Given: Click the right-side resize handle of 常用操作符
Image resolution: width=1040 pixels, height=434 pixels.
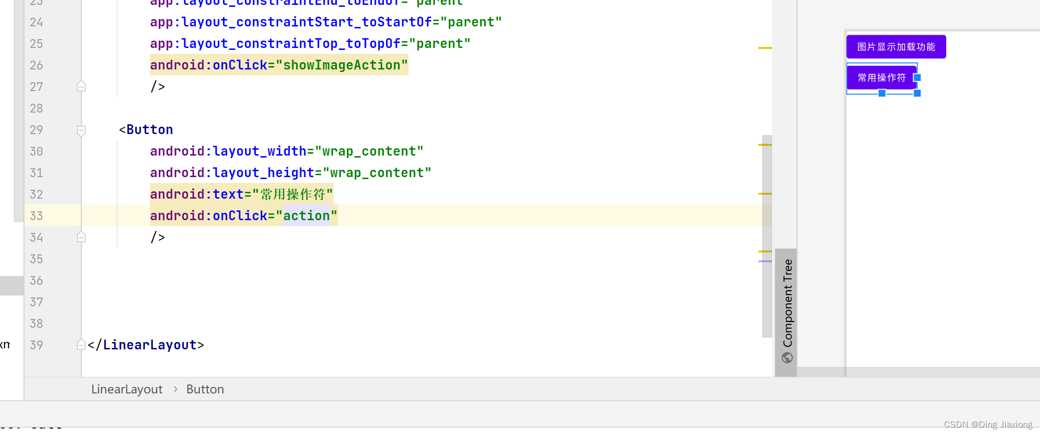Looking at the screenshot, I should (918, 78).
